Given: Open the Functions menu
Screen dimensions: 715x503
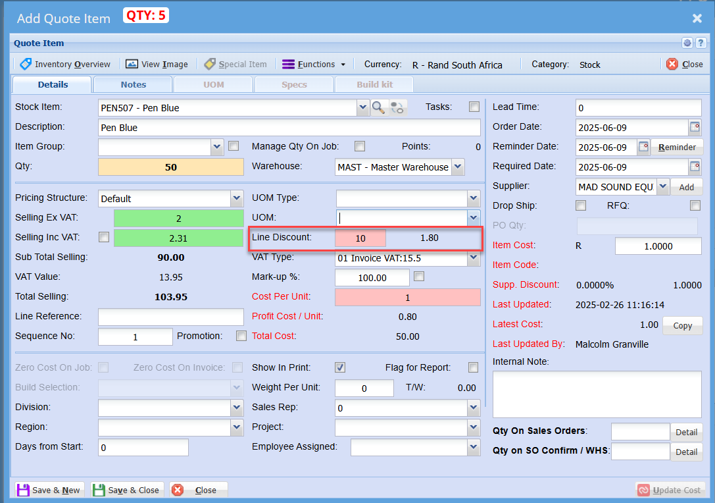Looking at the screenshot, I should pyautogui.click(x=314, y=65).
